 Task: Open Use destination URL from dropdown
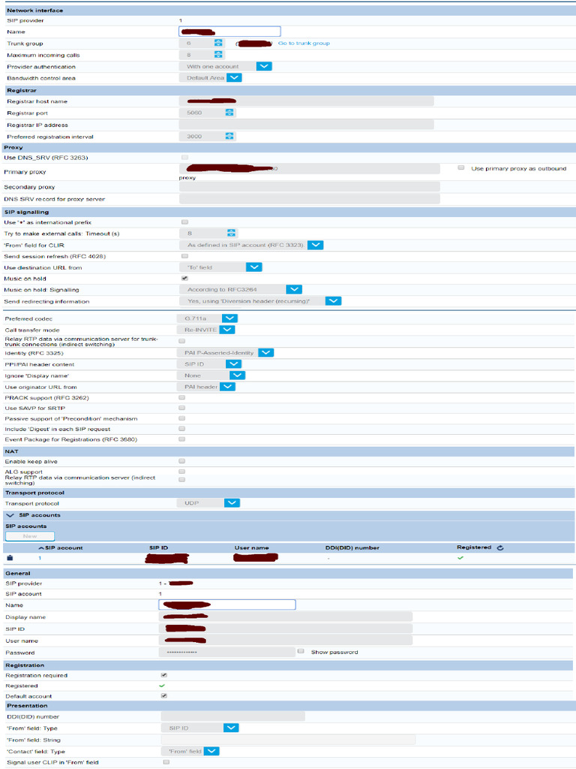pyautogui.click(x=253, y=267)
